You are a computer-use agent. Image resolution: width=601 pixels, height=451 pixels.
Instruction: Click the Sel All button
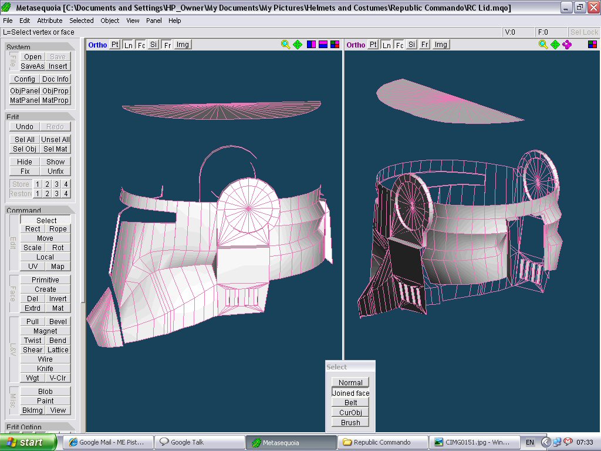coord(25,140)
